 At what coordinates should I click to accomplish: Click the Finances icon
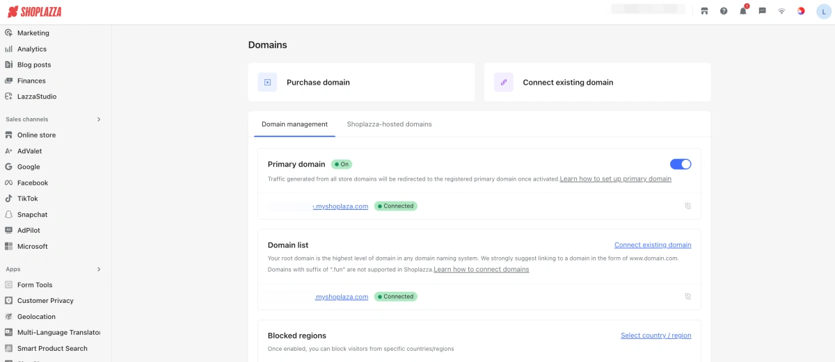(9, 81)
